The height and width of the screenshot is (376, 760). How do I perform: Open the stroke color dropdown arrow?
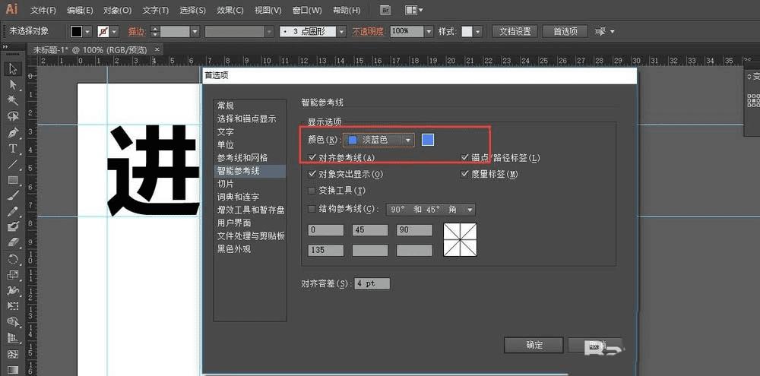tap(115, 31)
